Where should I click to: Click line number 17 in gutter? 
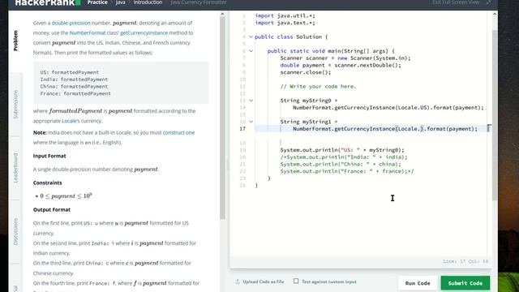click(x=242, y=129)
